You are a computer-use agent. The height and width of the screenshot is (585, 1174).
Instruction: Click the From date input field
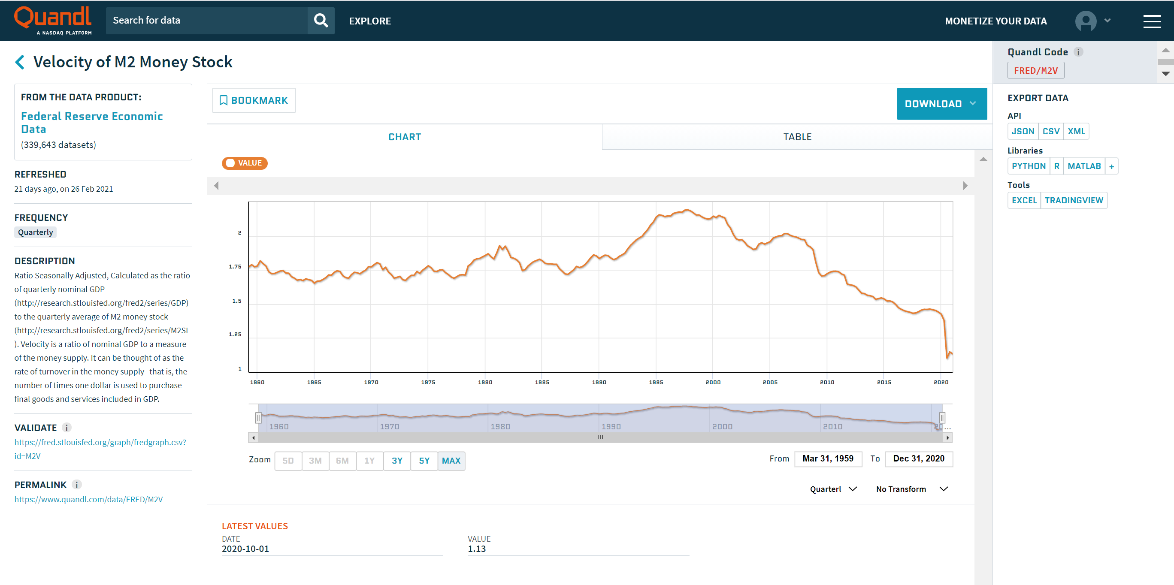click(x=828, y=458)
